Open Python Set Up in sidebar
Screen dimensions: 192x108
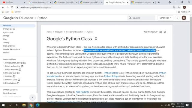pyautogui.click(x=9, y=29)
